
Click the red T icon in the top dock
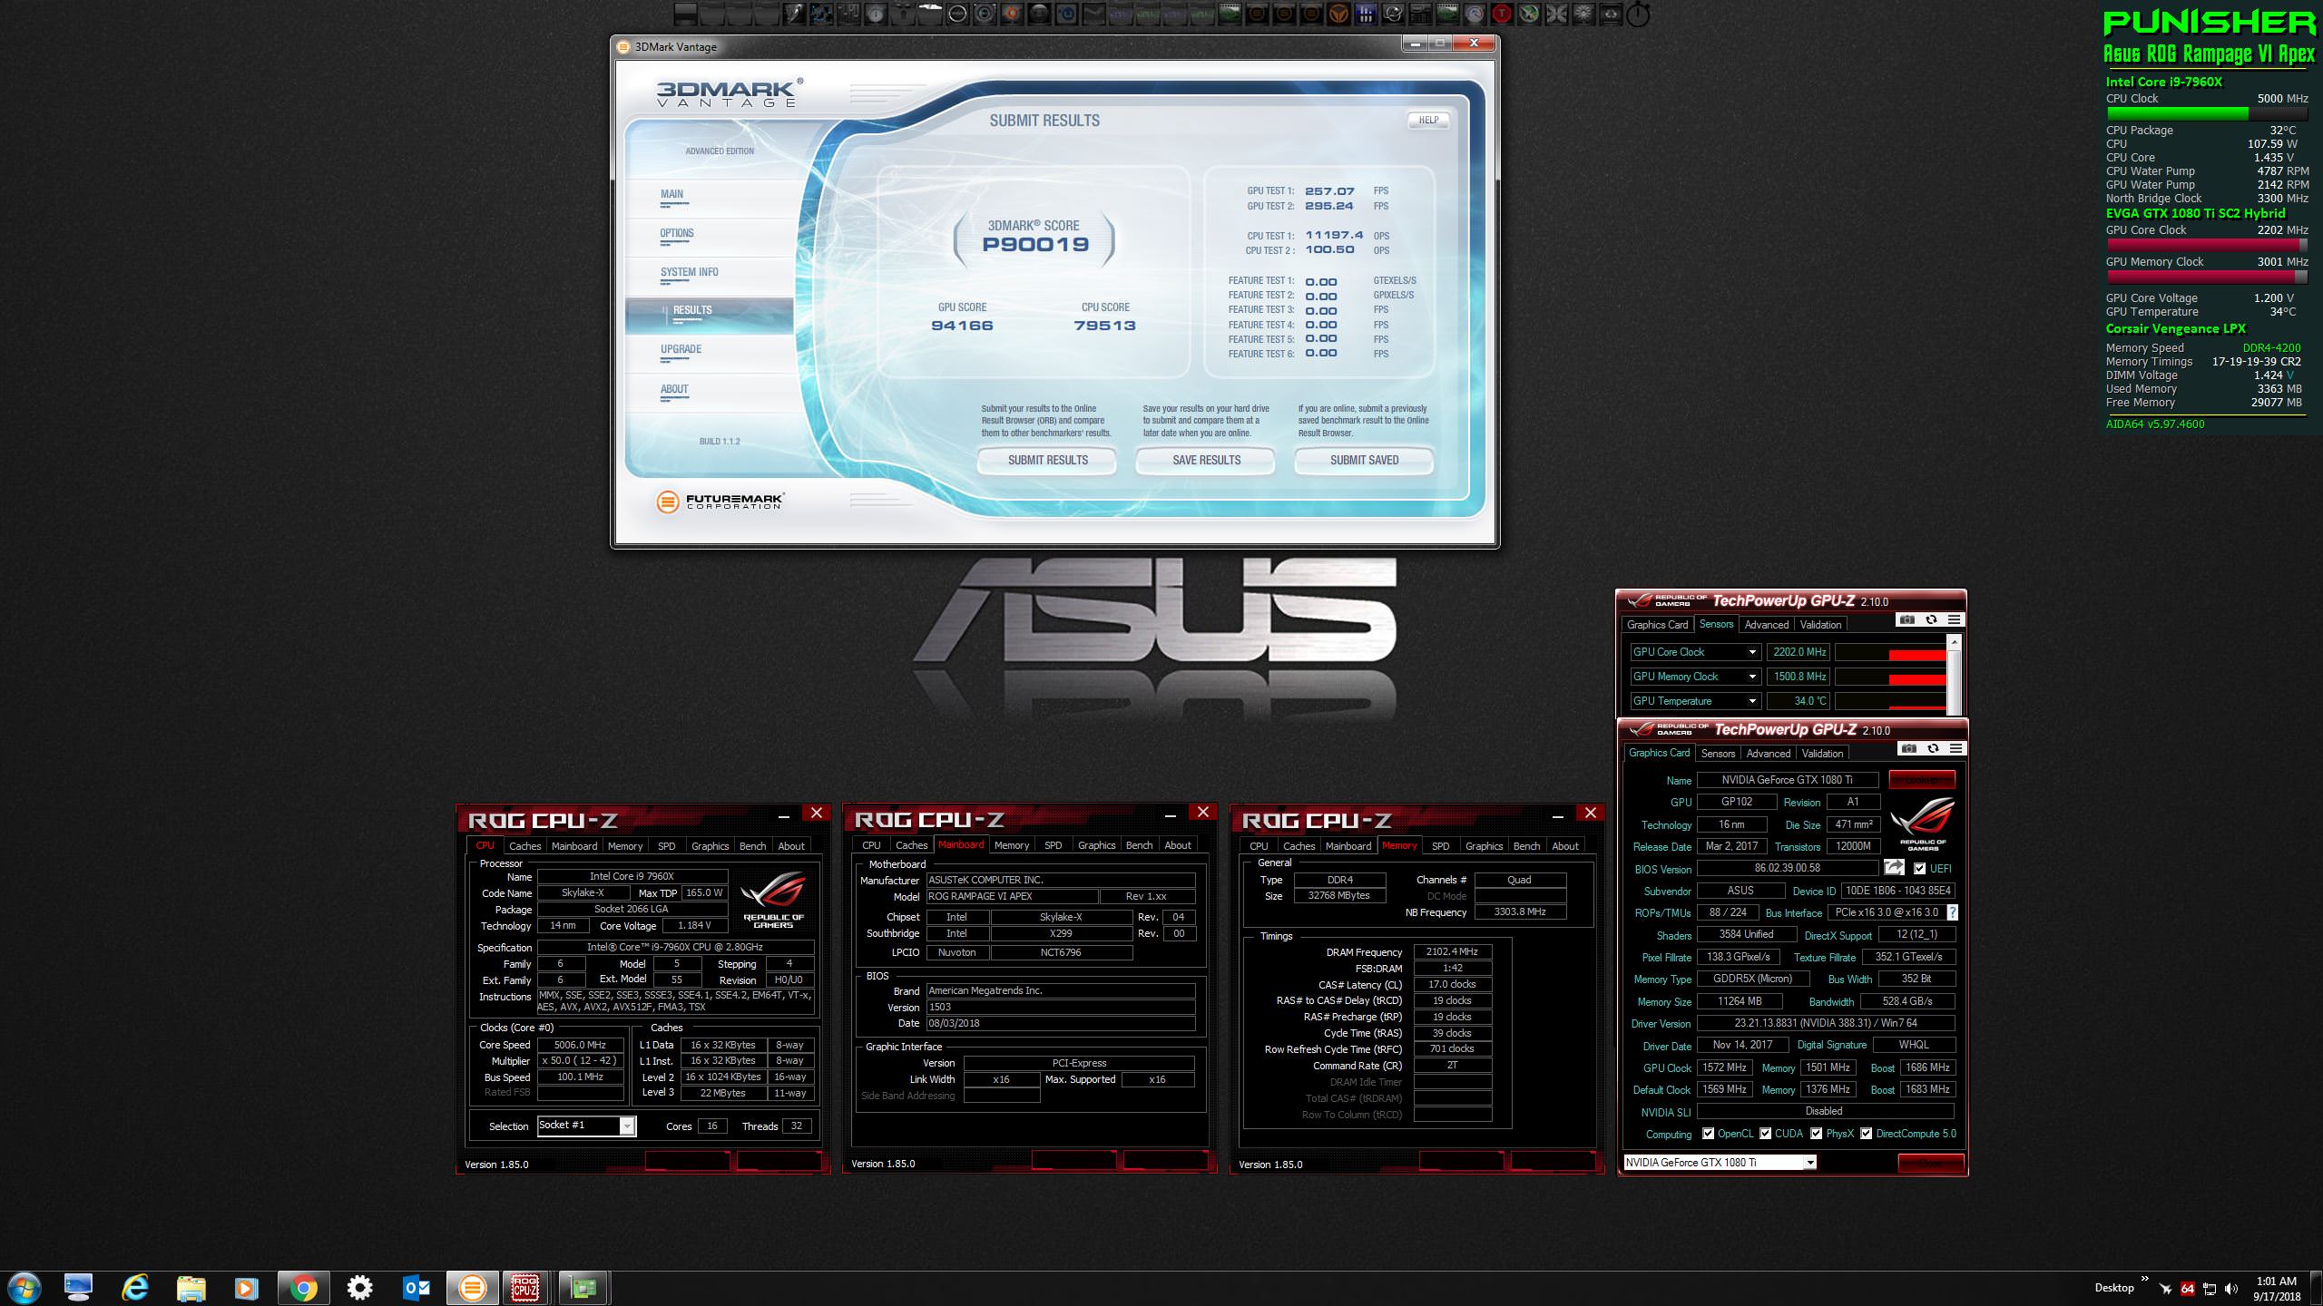pyautogui.click(x=1502, y=14)
